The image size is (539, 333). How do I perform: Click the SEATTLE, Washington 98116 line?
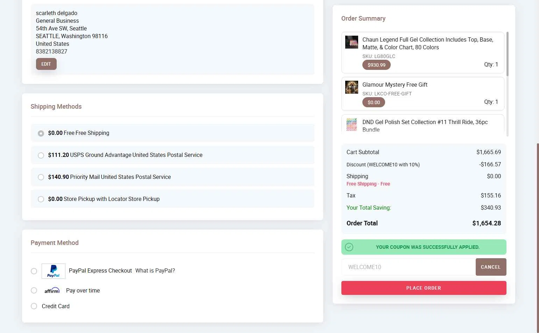click(72, 36)
